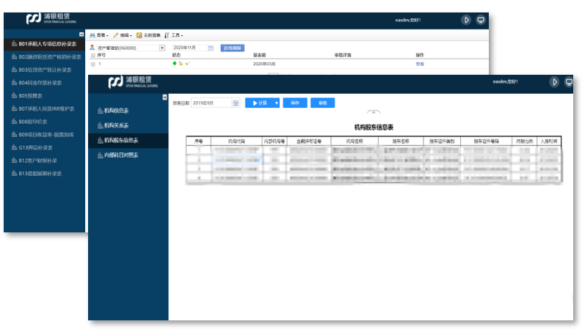Select 机构信息表 in the front sidebar
The width and height of the screenshot is (582, 335).
(x=116, y=111)
